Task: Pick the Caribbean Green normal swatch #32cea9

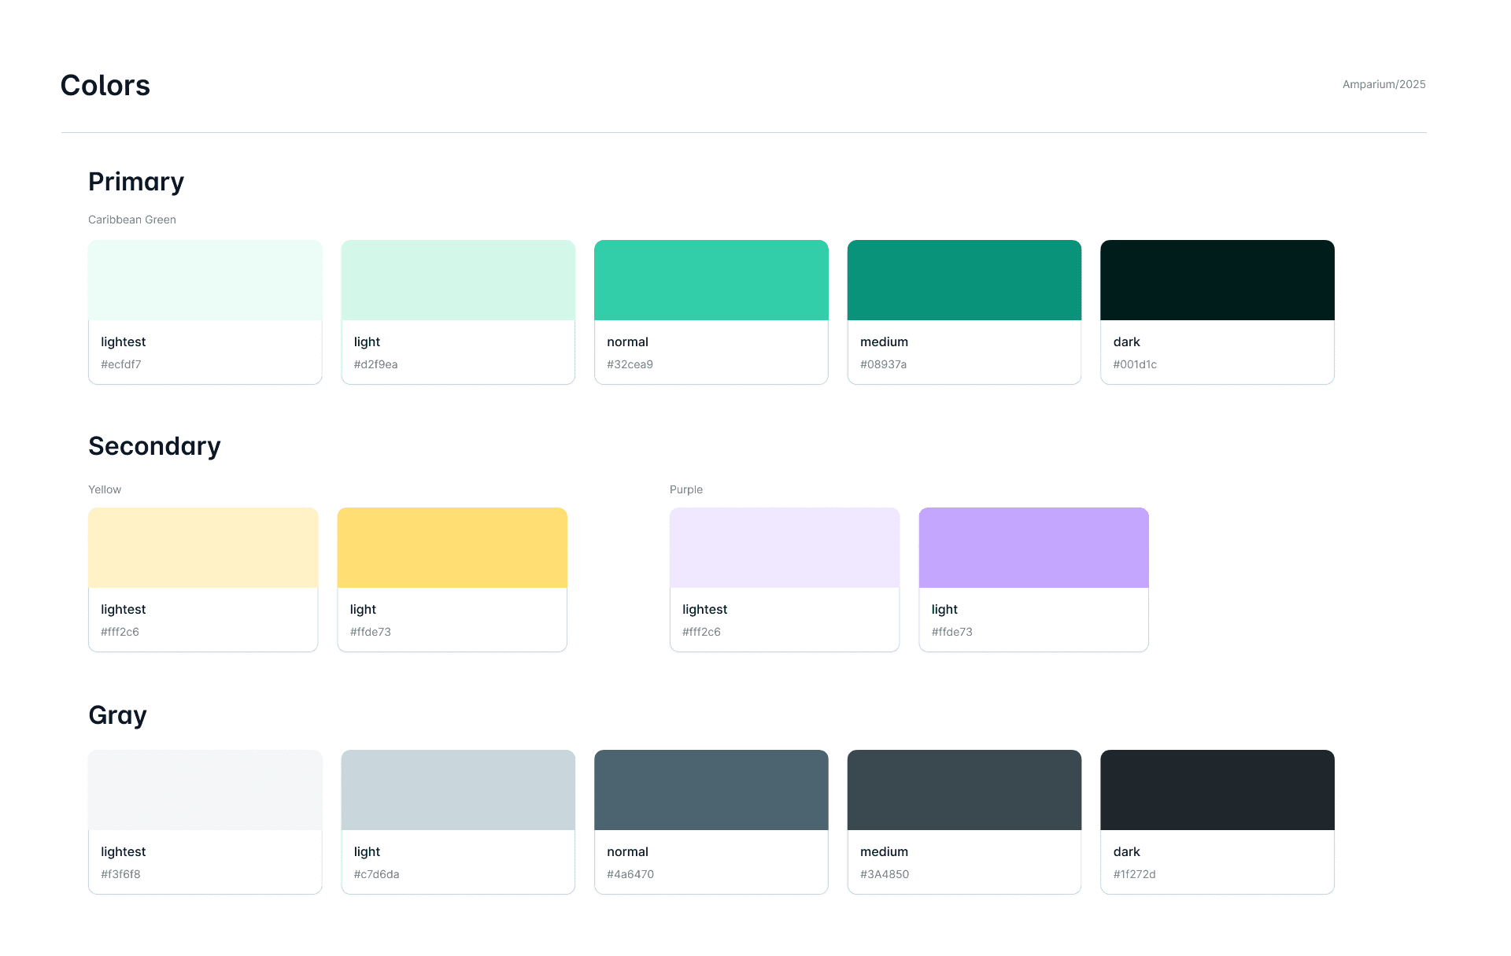Action: click(711, 281)
